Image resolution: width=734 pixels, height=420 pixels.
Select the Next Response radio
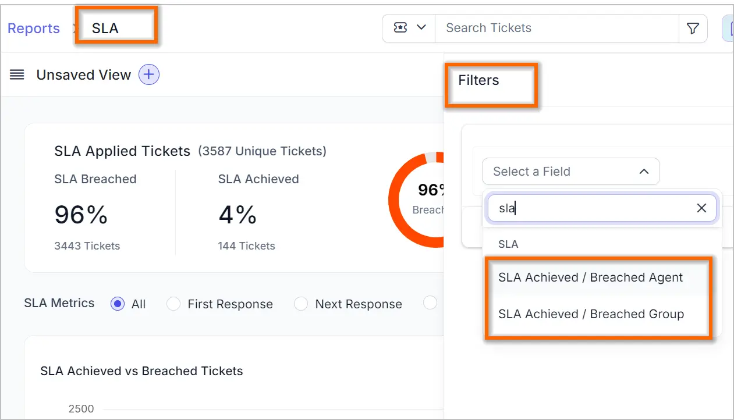tap(301, 304)
